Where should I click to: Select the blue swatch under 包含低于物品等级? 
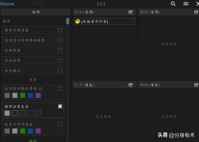click(x=30, y=95)
